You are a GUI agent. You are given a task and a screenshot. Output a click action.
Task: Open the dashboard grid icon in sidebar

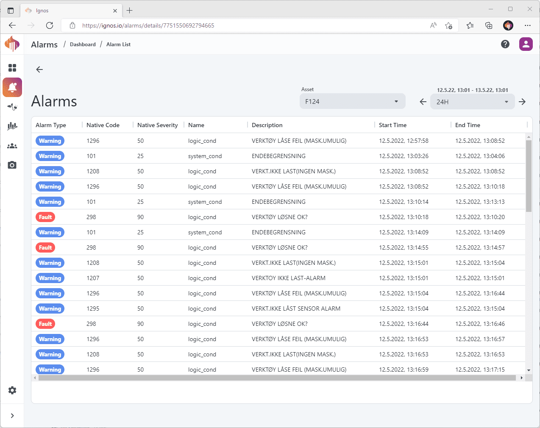click(x=12, y=68)
